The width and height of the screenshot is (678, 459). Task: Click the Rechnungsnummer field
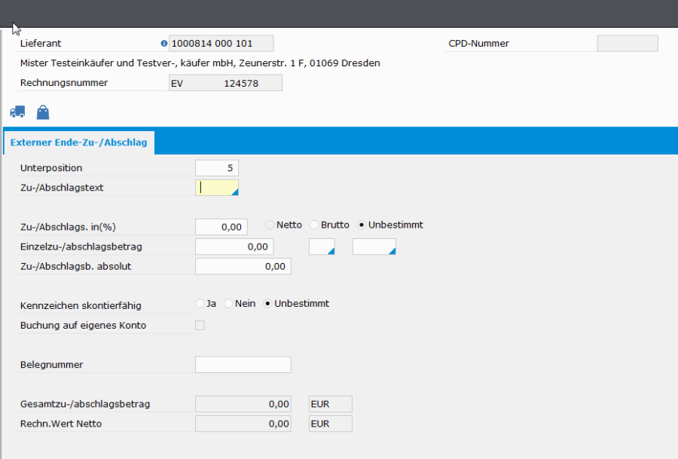click(x=225, y=83)
